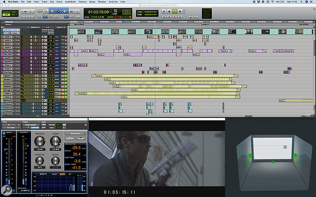Select the Selector tool in the toolbar

(59, 11)
